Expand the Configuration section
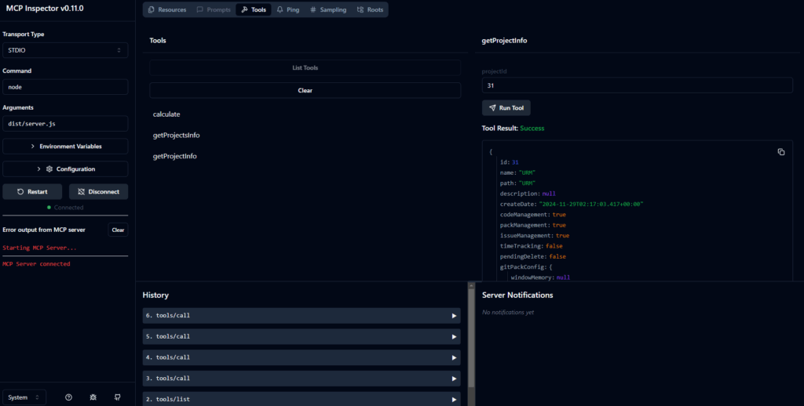 [65, 169]
